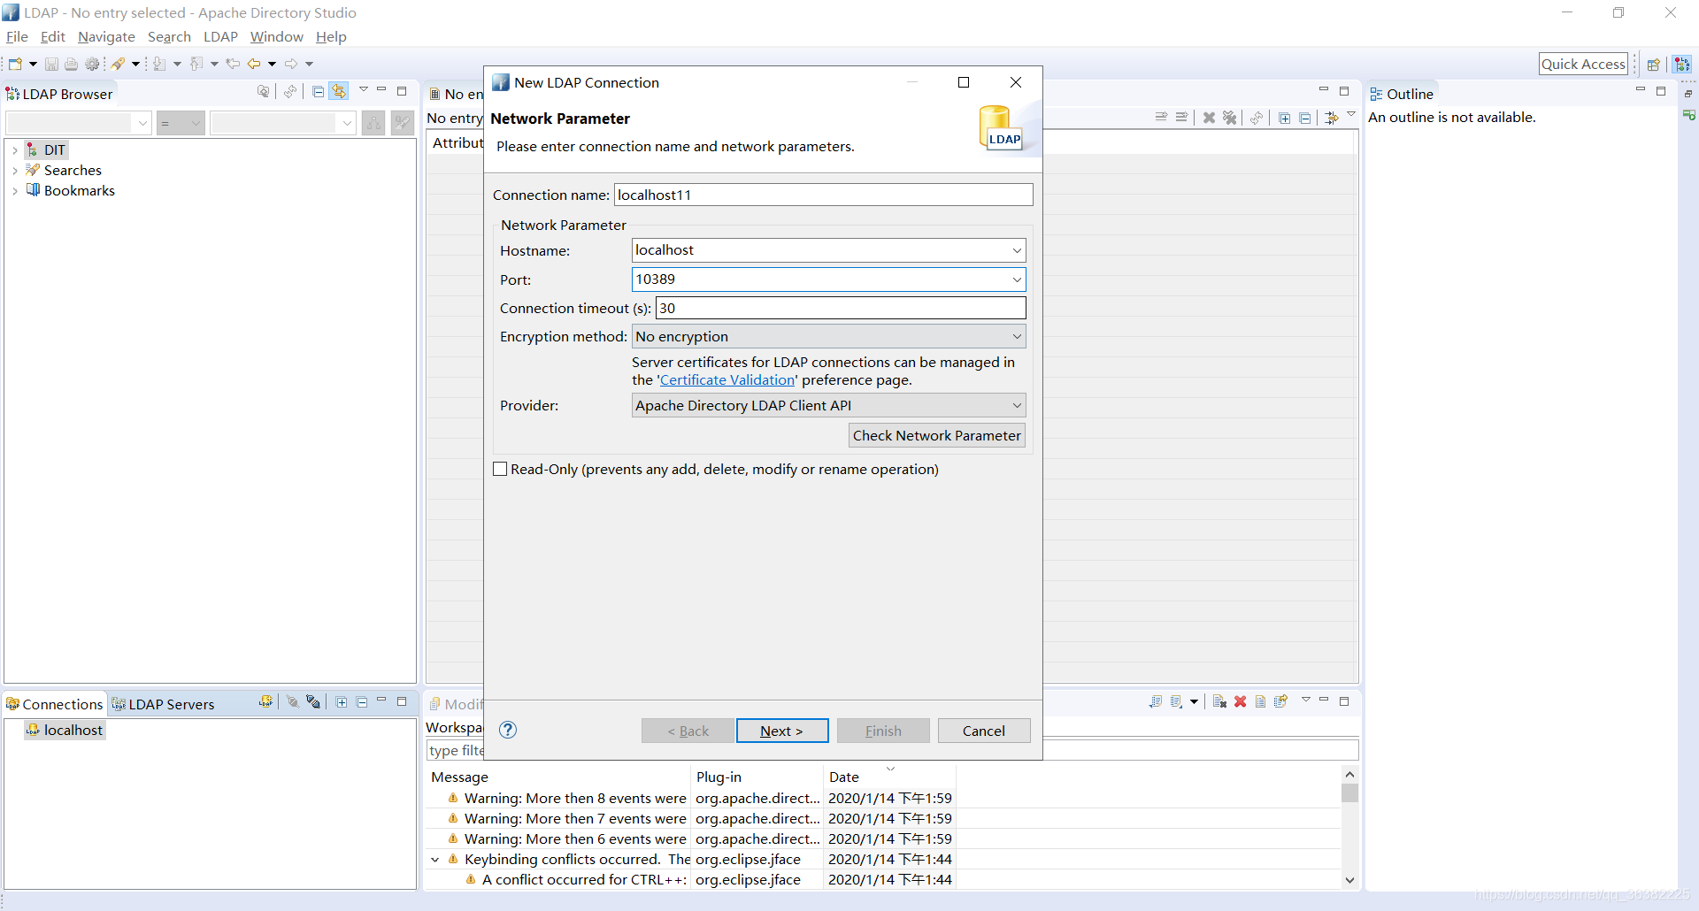1699x911 pixels.
Task: Click Expand All icon in Connections panel
Action: 342,702
